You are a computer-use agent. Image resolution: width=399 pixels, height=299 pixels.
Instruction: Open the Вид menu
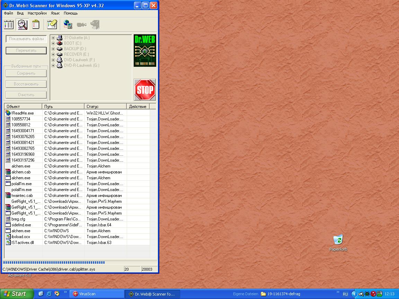click(x=20, y=13)
